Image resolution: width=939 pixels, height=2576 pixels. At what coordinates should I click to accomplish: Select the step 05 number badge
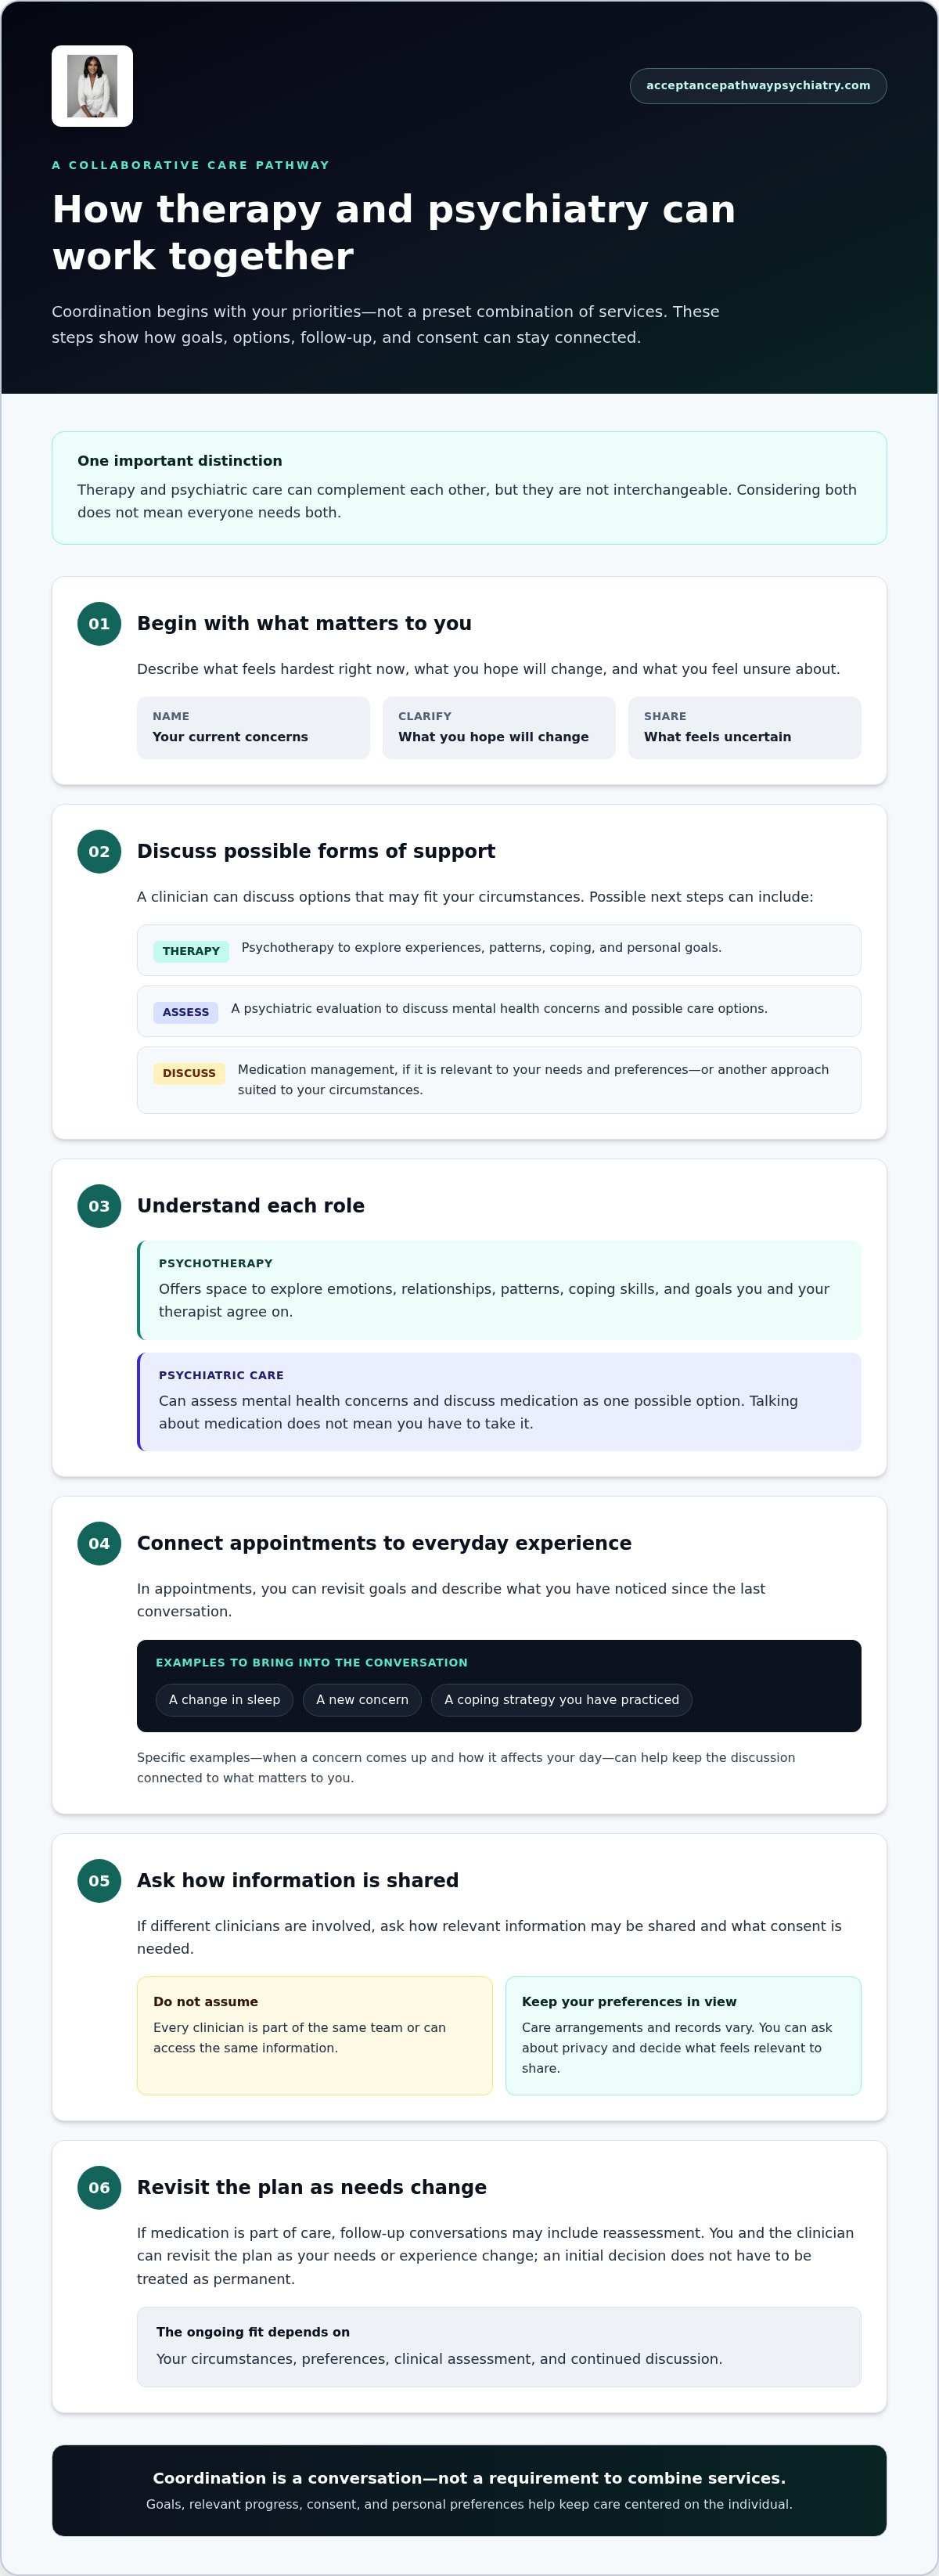(99, 1880)
